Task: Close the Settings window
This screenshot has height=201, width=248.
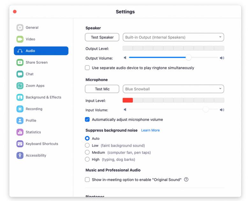Action: click(15, 11)
